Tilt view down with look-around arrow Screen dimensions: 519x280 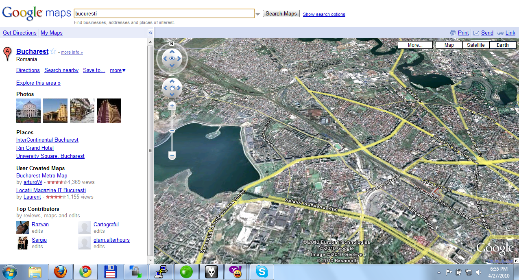[x=172, y=66]
